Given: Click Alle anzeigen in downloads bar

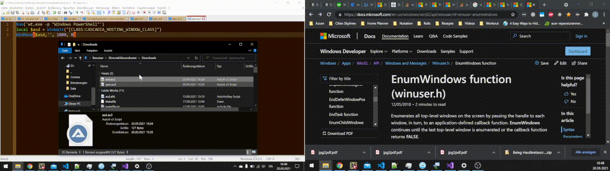Looking at the screenshot, I should (586, 152).
